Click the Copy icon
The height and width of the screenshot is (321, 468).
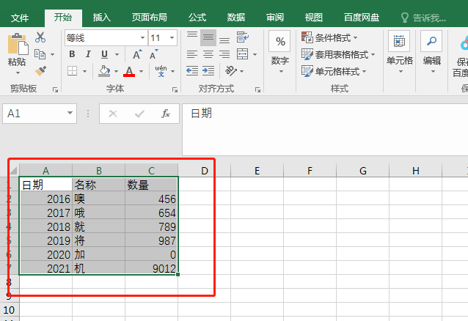40,54
